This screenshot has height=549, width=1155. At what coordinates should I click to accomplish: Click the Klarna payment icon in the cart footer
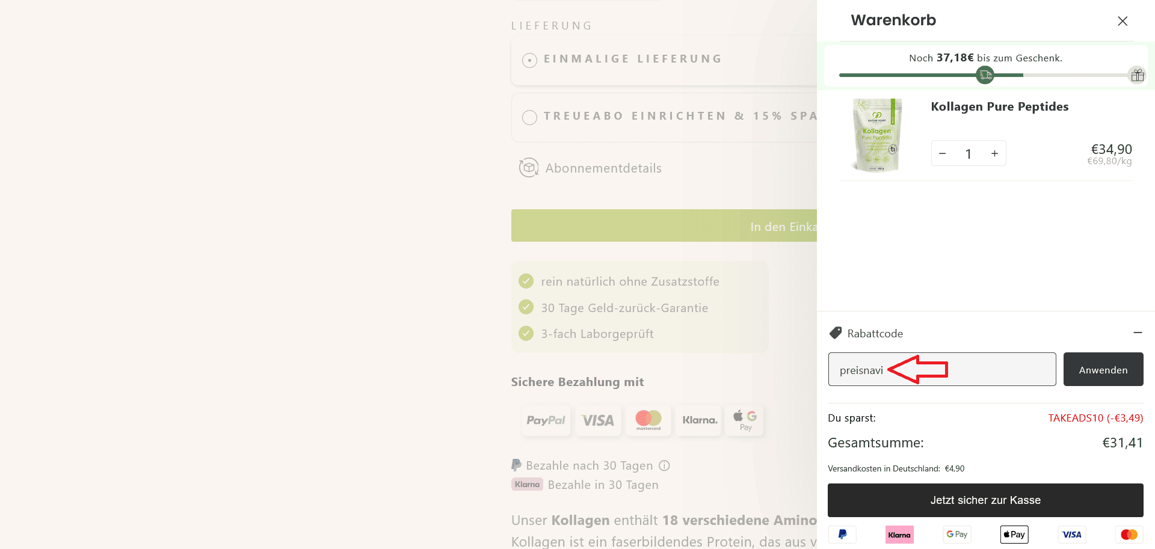(899, 534)
